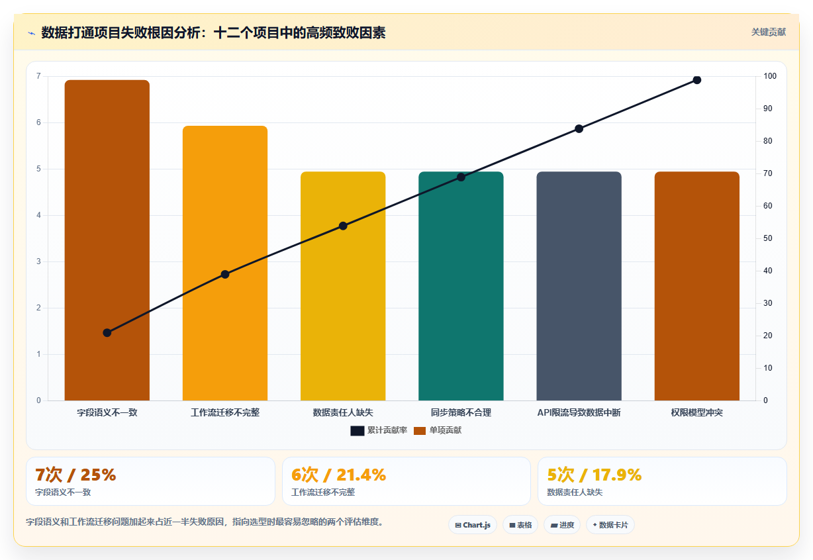Click the line point above 数据责任人缺失
The height and width of the screenshot is (560, 813).
[x=343, y=226]
